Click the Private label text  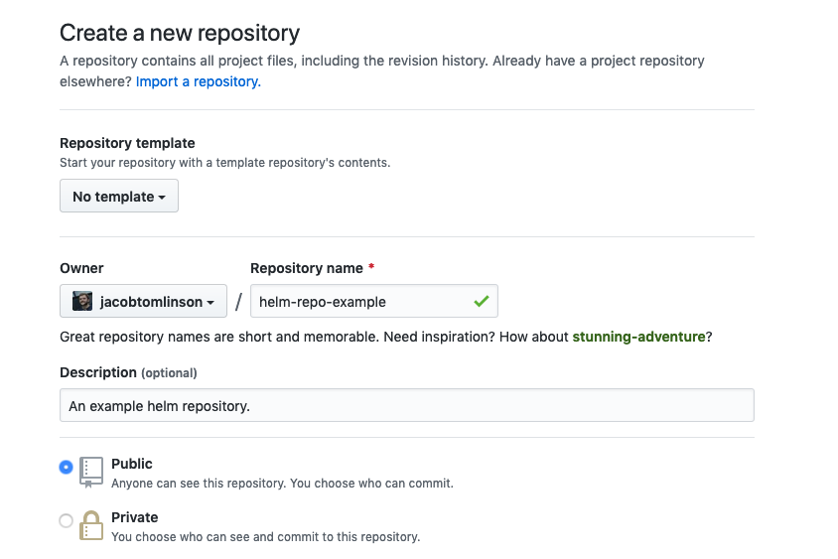coord(135,517)
